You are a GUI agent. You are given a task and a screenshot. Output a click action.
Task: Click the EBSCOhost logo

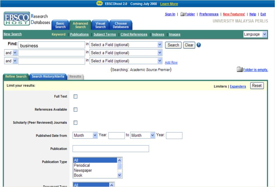point(17,19)
